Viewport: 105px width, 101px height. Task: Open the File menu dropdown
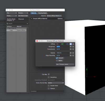[x=12, y=13]
